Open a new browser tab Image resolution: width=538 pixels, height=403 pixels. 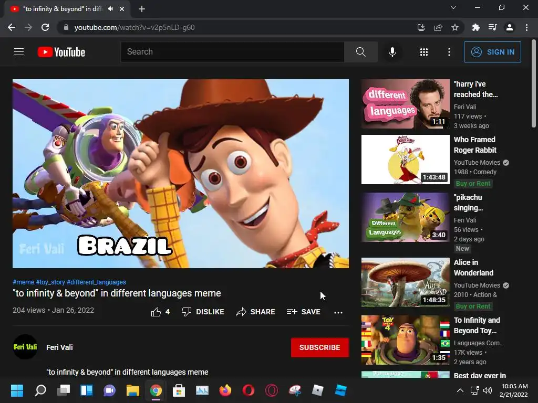coord(142,9)
